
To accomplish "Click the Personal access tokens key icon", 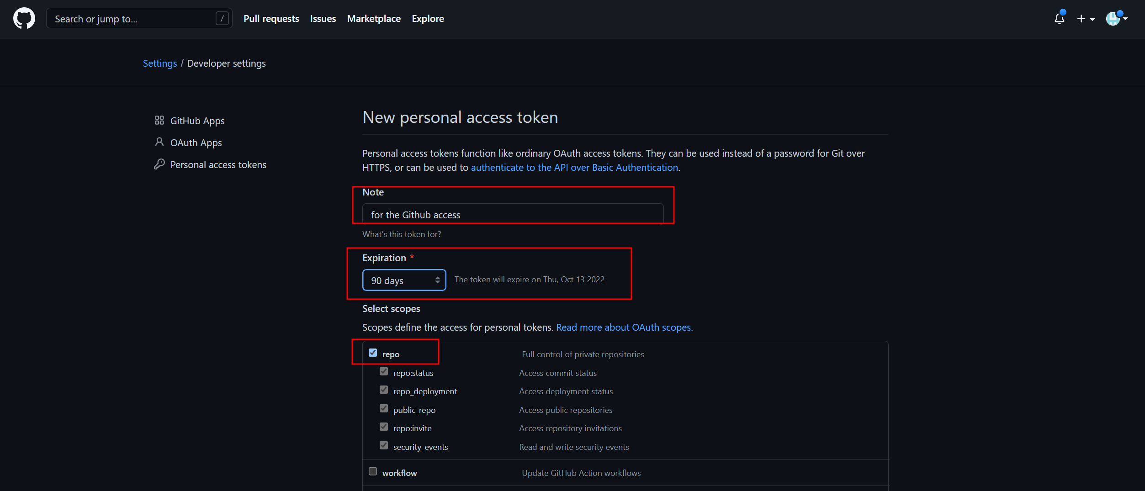I will click(159, 164).
